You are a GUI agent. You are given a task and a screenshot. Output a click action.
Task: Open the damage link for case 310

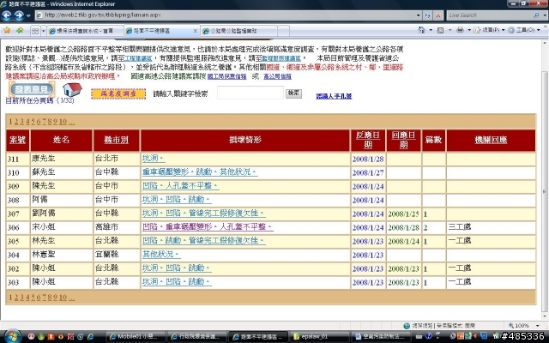[x=200, y=172]
